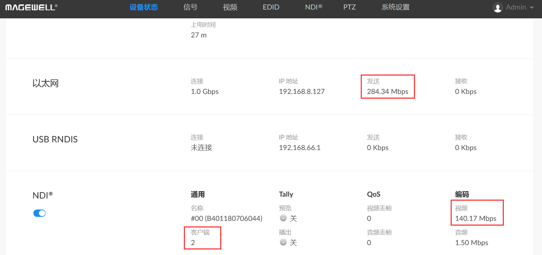This screenshot has width=542, height=255.
Task: Click the 编码 column heading
Action: tap(462, 194)
